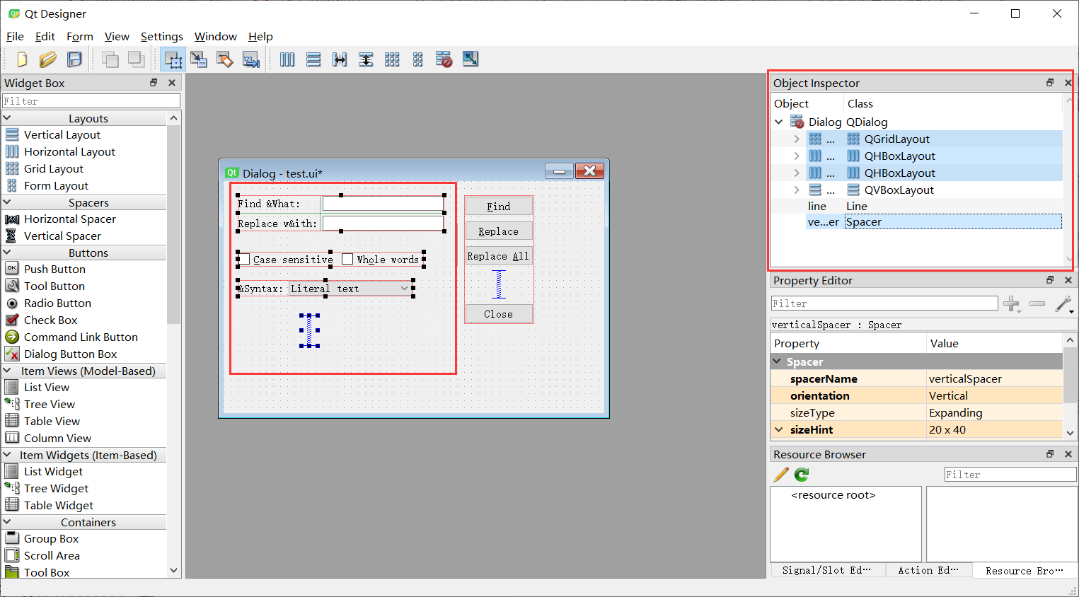Expand the QGridLayout node in Object Inspector
This screenshot has width=1079, height=597.
point(797,139)
